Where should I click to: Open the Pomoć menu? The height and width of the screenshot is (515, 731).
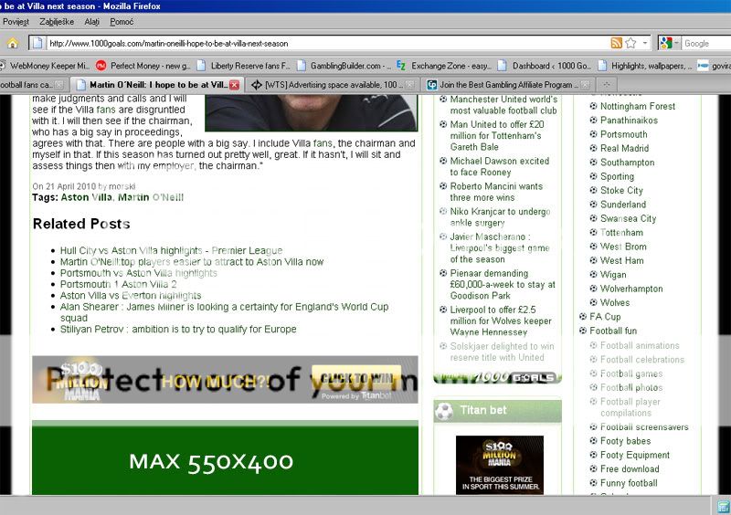[x=122, y=22]
